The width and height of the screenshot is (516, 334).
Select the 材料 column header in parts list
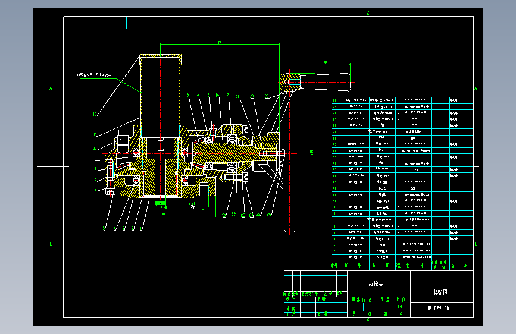tap(415, 266)
